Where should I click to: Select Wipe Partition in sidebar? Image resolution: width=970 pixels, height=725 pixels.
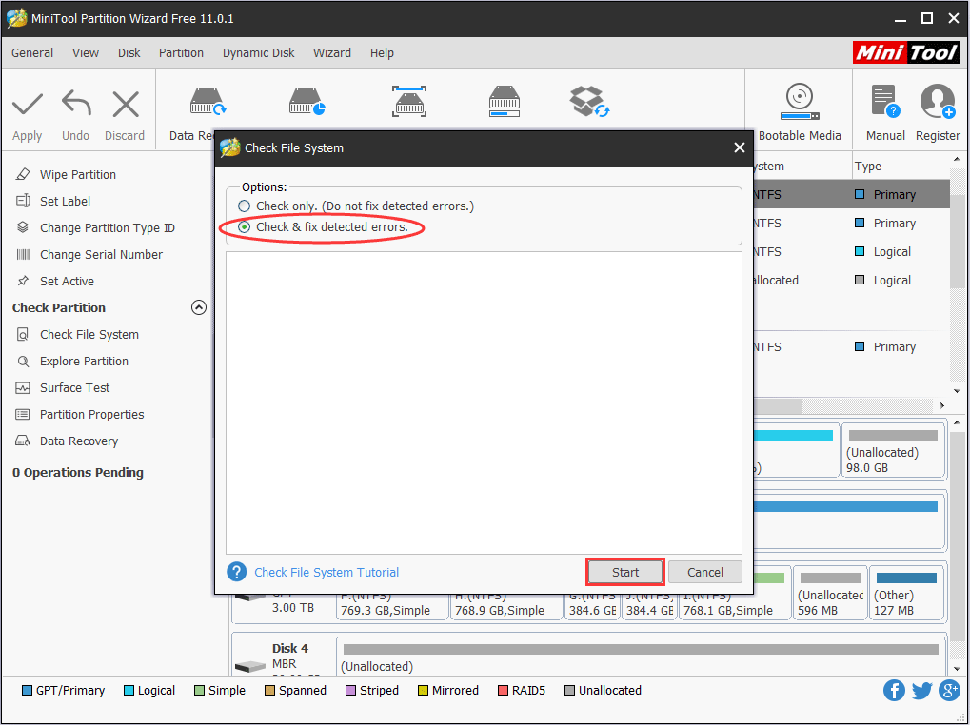[77, 175]
